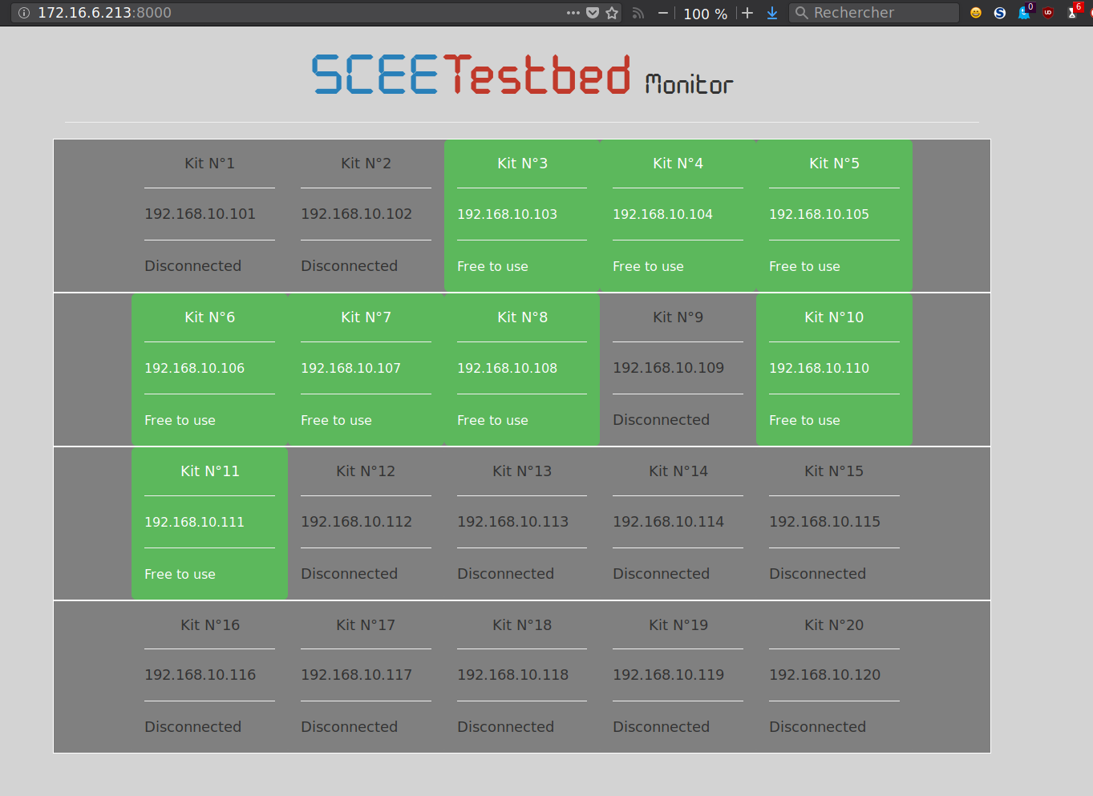
Task: Click the SCEE Testbed Monitor logo
Action: (x=522, y=75)
